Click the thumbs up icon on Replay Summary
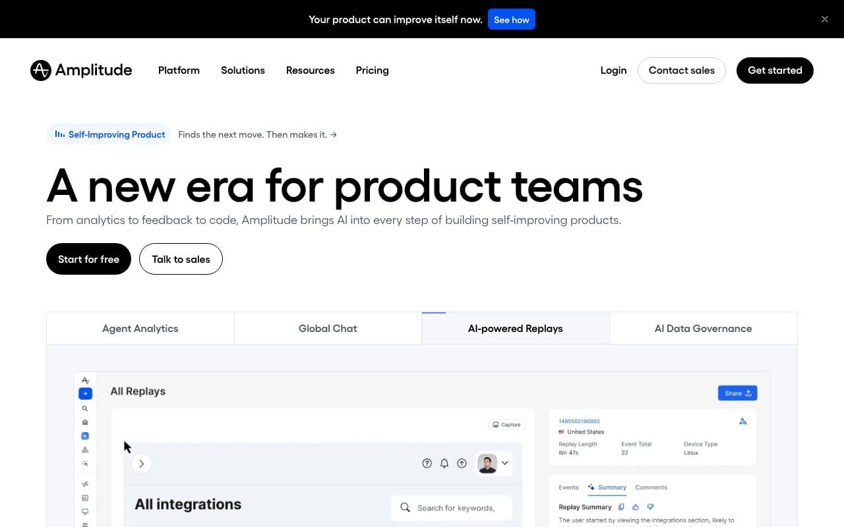Image resolution: width=844 pixels, height=527 pixels. pos(636,507)
